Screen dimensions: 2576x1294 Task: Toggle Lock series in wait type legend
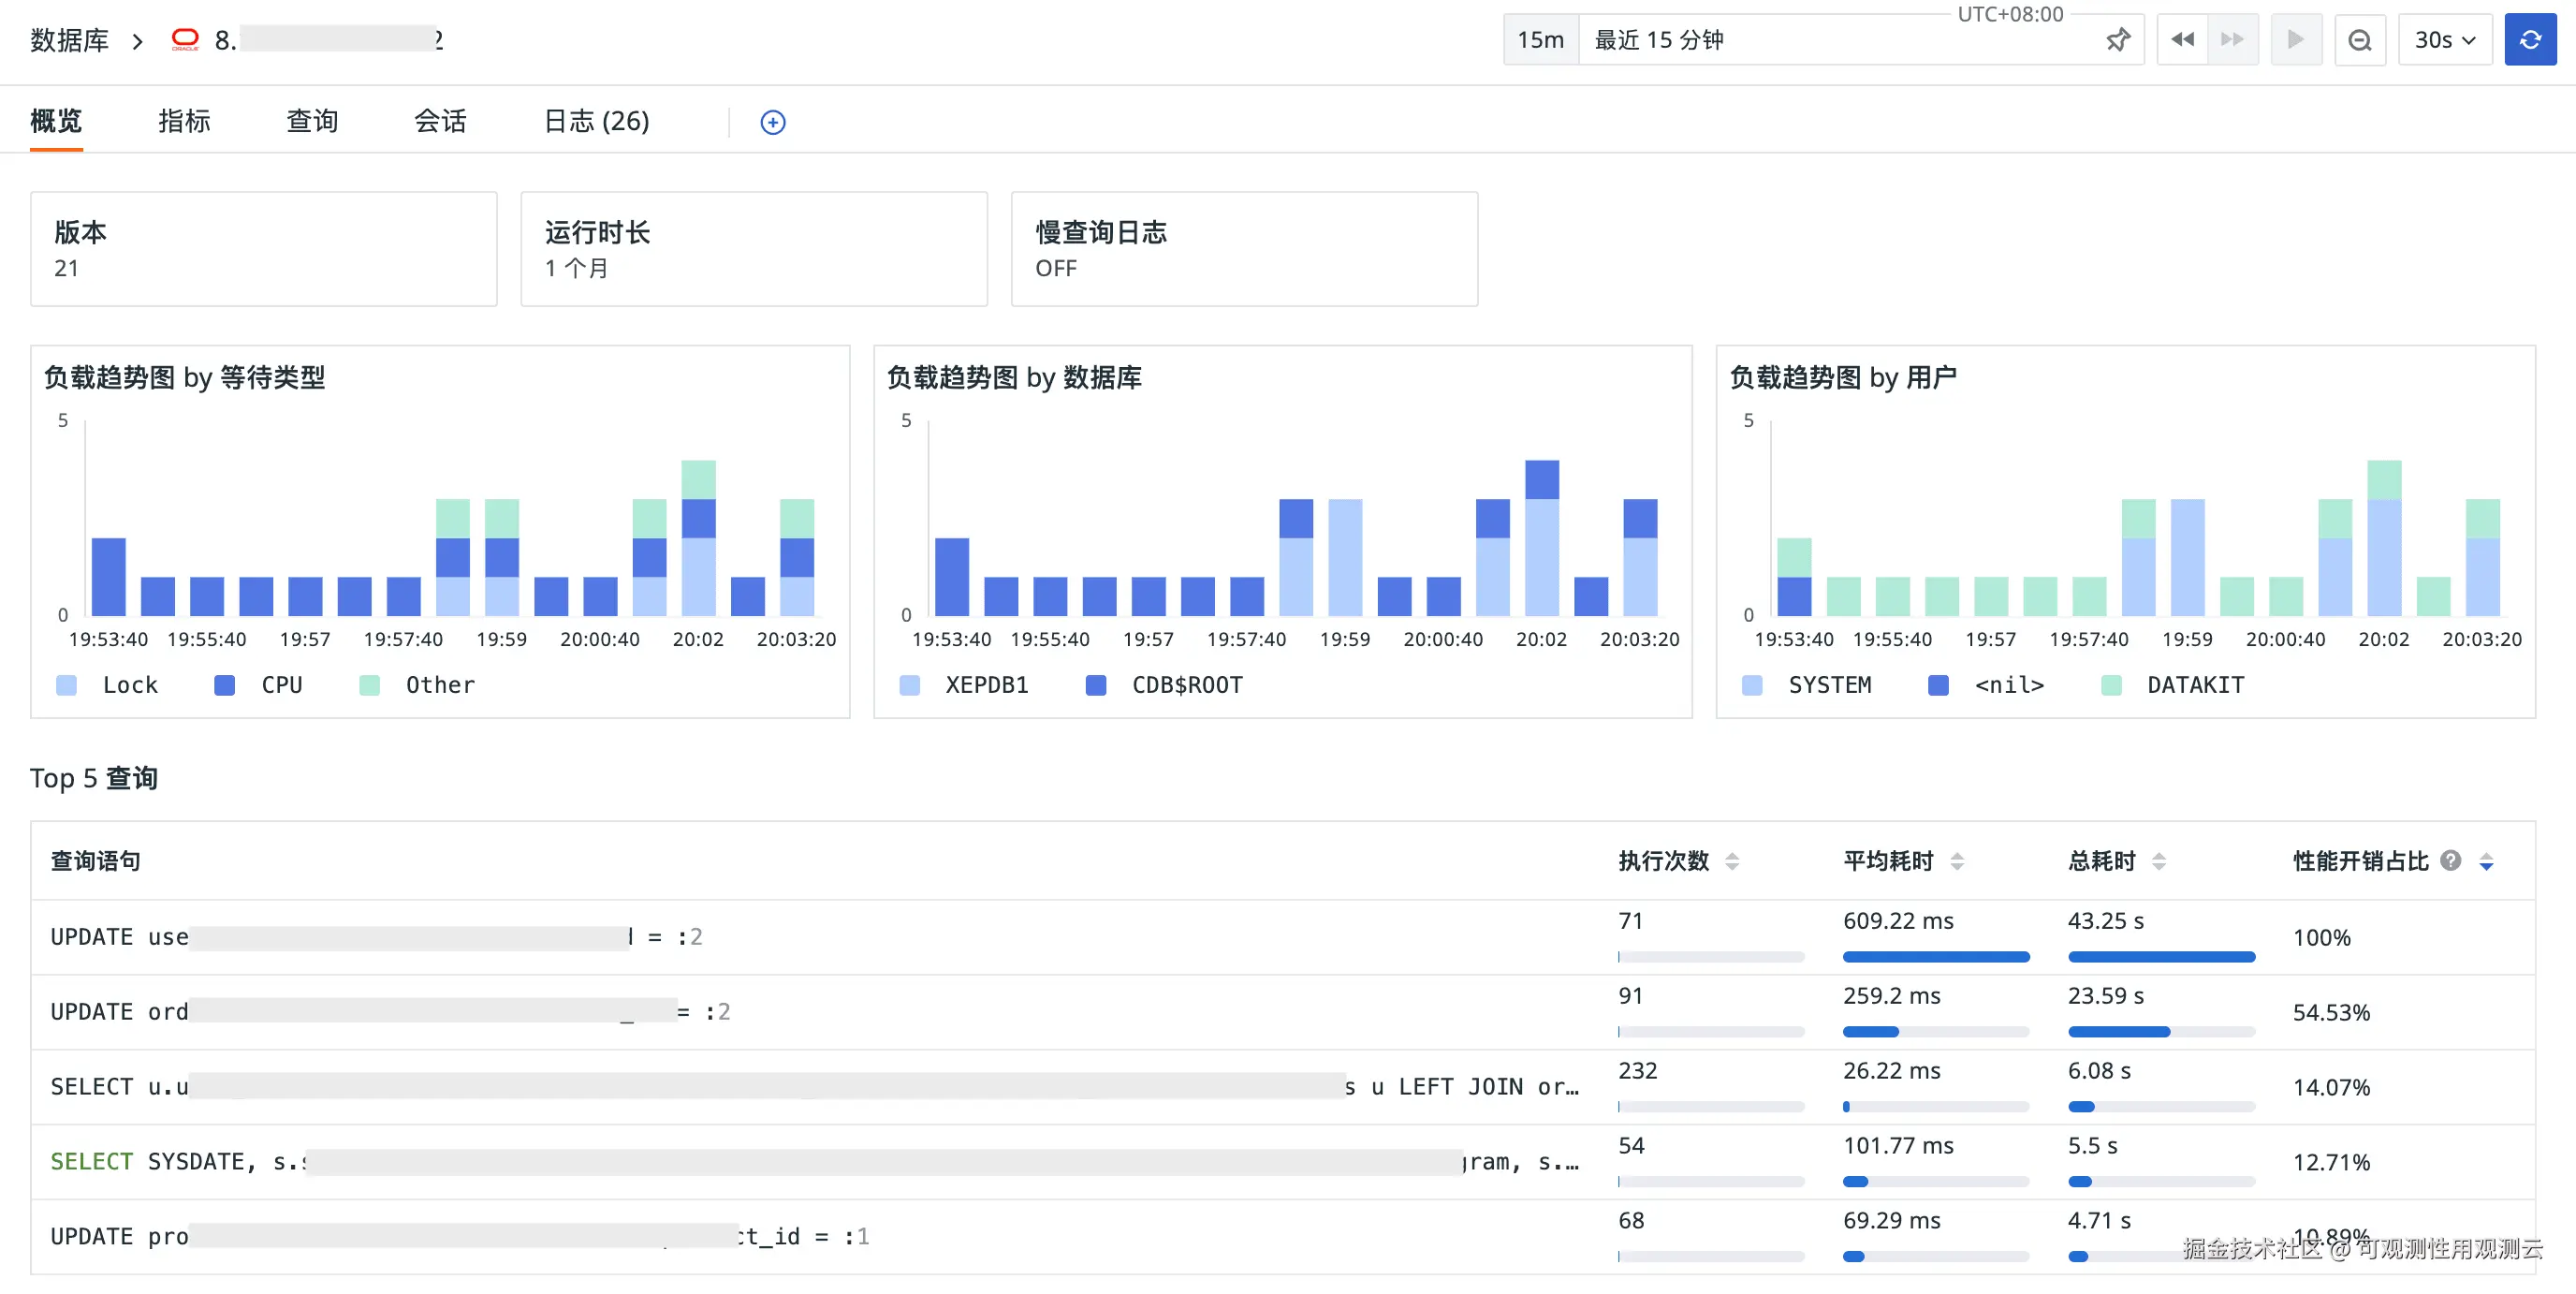tap(129, 685)
